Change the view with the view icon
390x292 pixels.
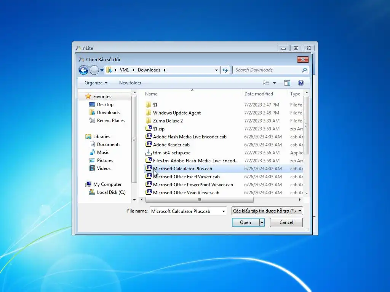click(266, 83)
